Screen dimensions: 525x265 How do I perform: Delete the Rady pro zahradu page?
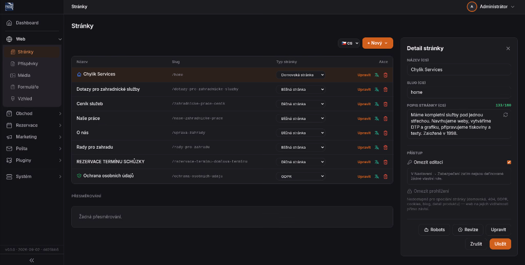(x=386, y=147)
